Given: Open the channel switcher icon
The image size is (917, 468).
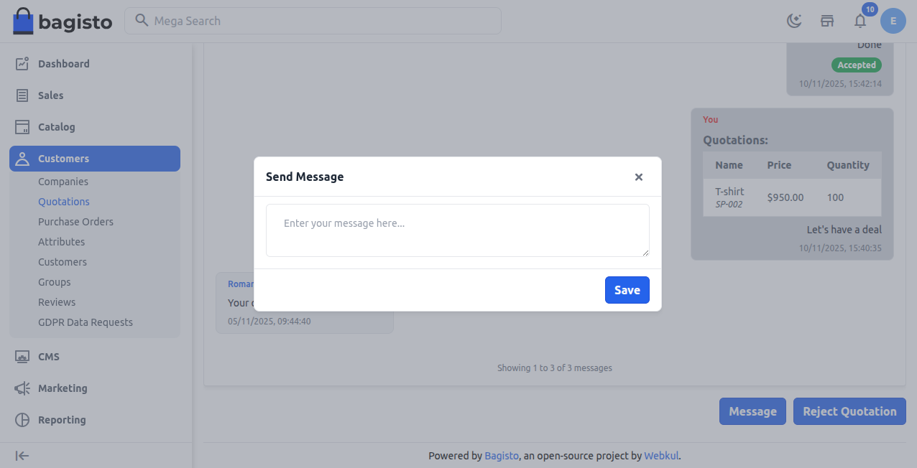Looking at the screenshot, I should pos(827,21).
